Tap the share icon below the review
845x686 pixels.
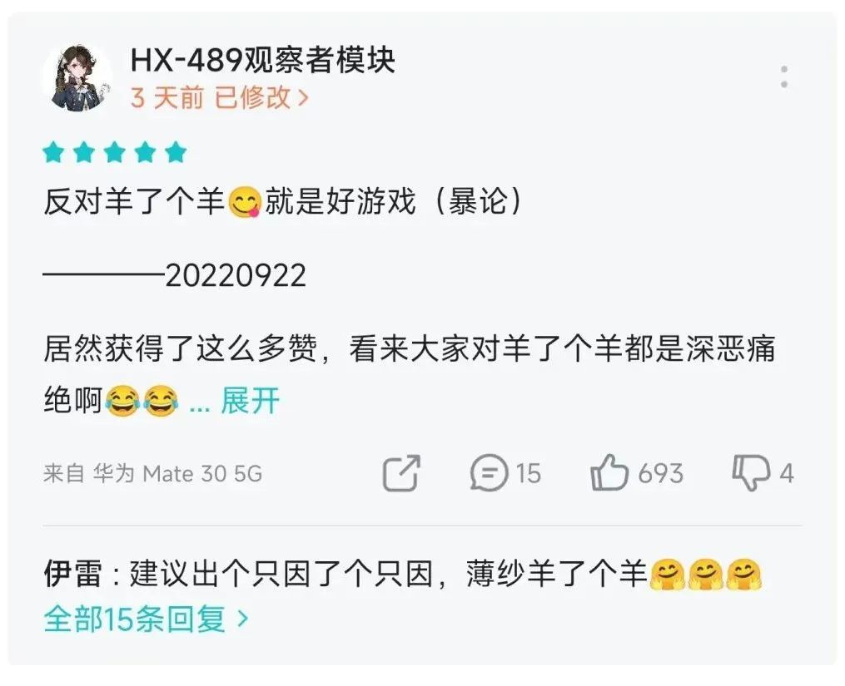click(x=401, y=473)
